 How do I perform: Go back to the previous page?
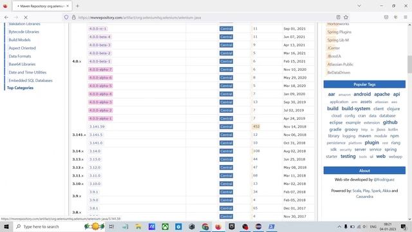(x=6, y=17)
